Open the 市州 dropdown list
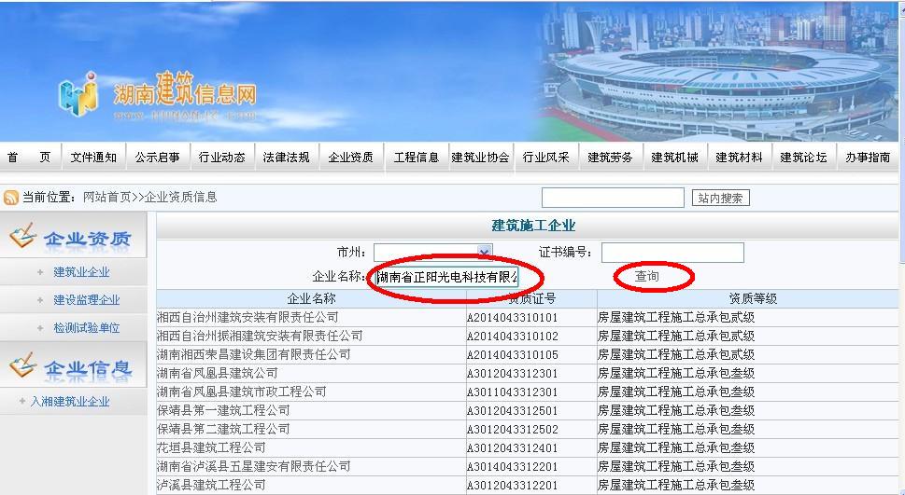This screenshot has width=905, height=495. click(484, 252)
